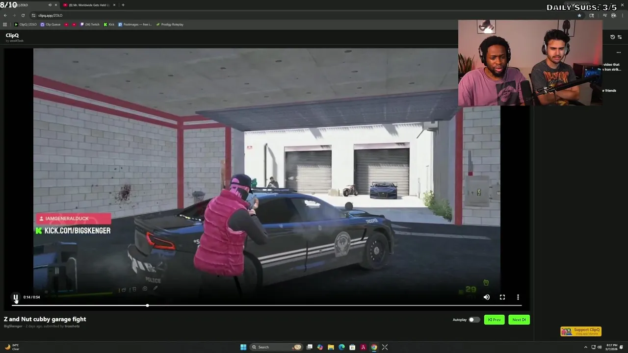
Task: Open the first red YouTube bookmark icon
Action: click(x=66, y=25)
